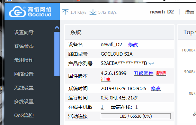196x125 pixels.
Task: Open 无线设置 in the sidebar
Action: click(x=24, y=88)
